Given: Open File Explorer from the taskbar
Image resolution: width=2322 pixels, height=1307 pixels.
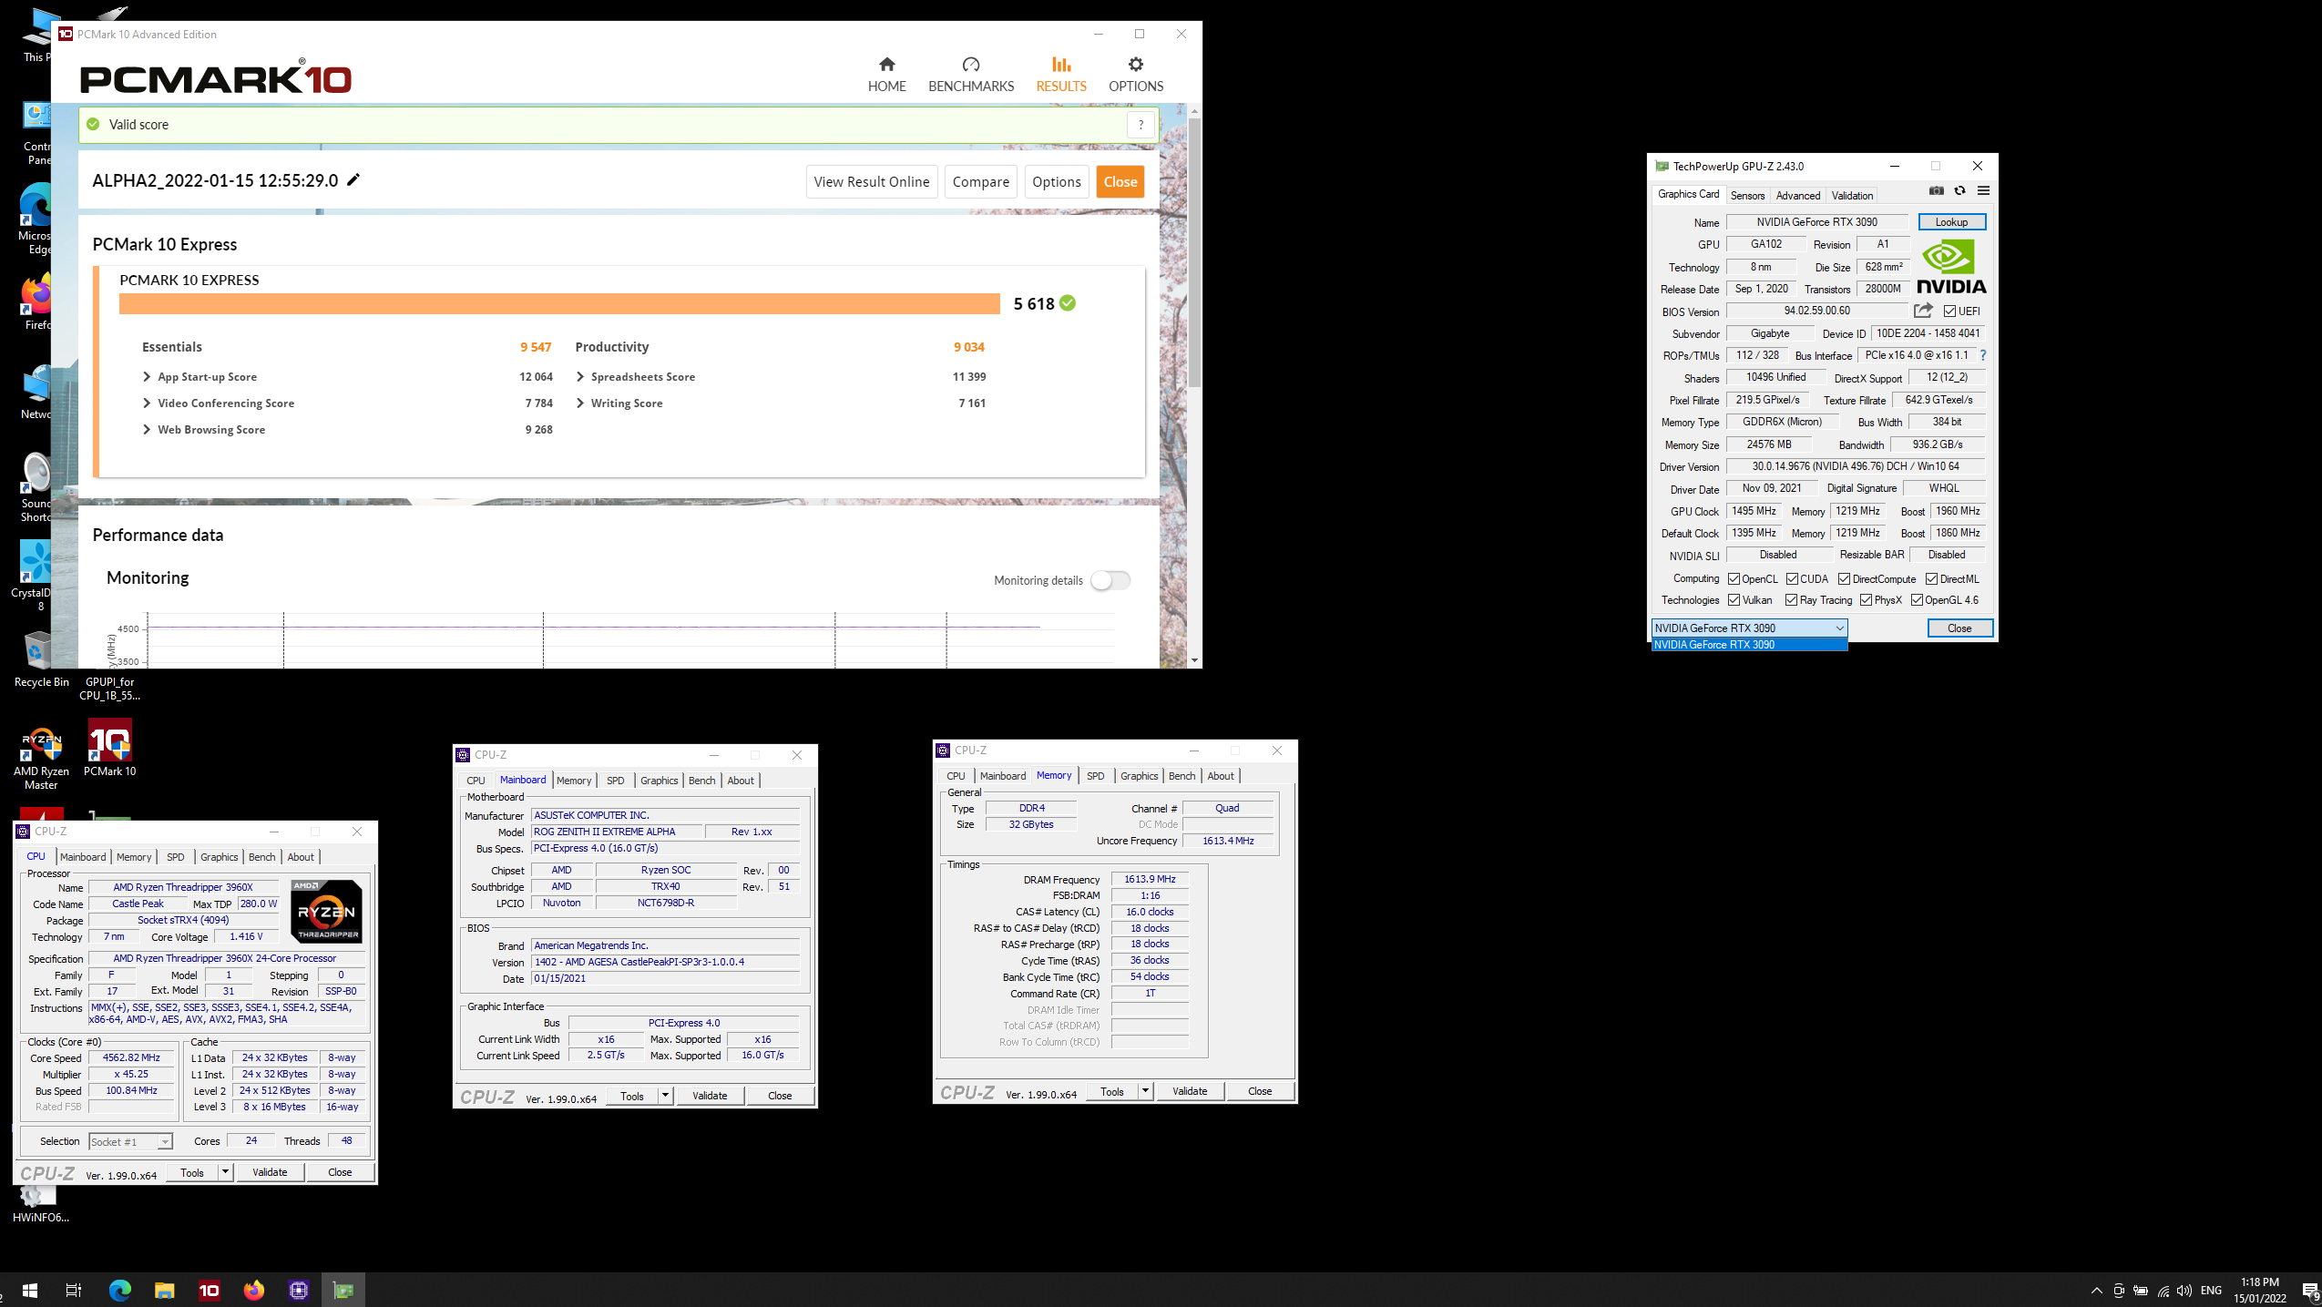Looking at the screenshot, I should (x=164, y=1290).
